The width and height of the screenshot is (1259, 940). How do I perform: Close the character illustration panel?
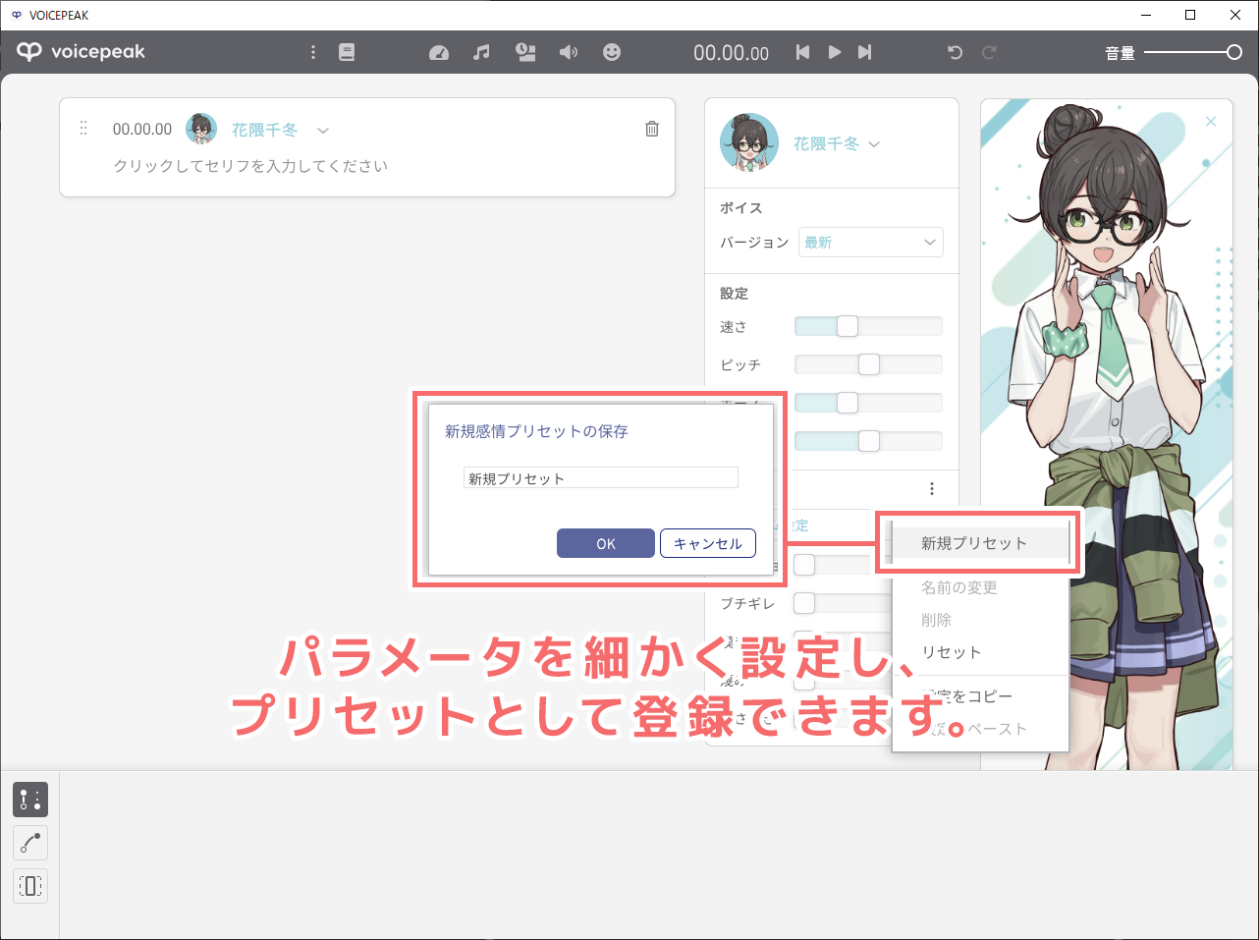coord(1211,121)
